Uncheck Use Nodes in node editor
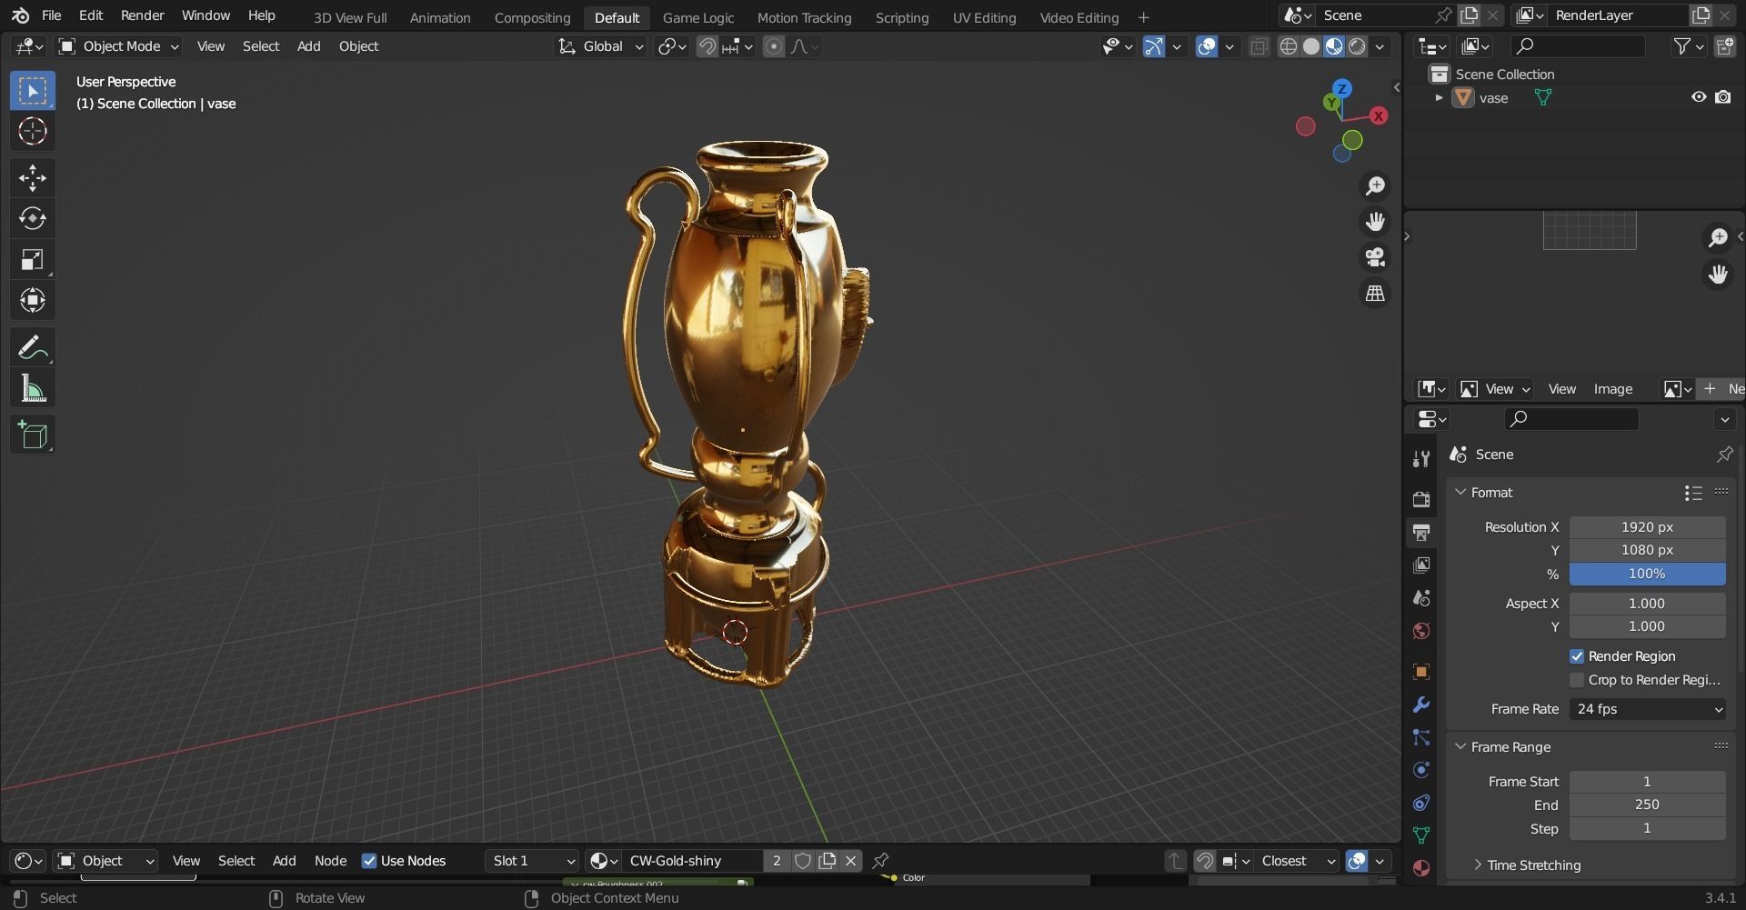1746x910 pixels. (369, 861)
